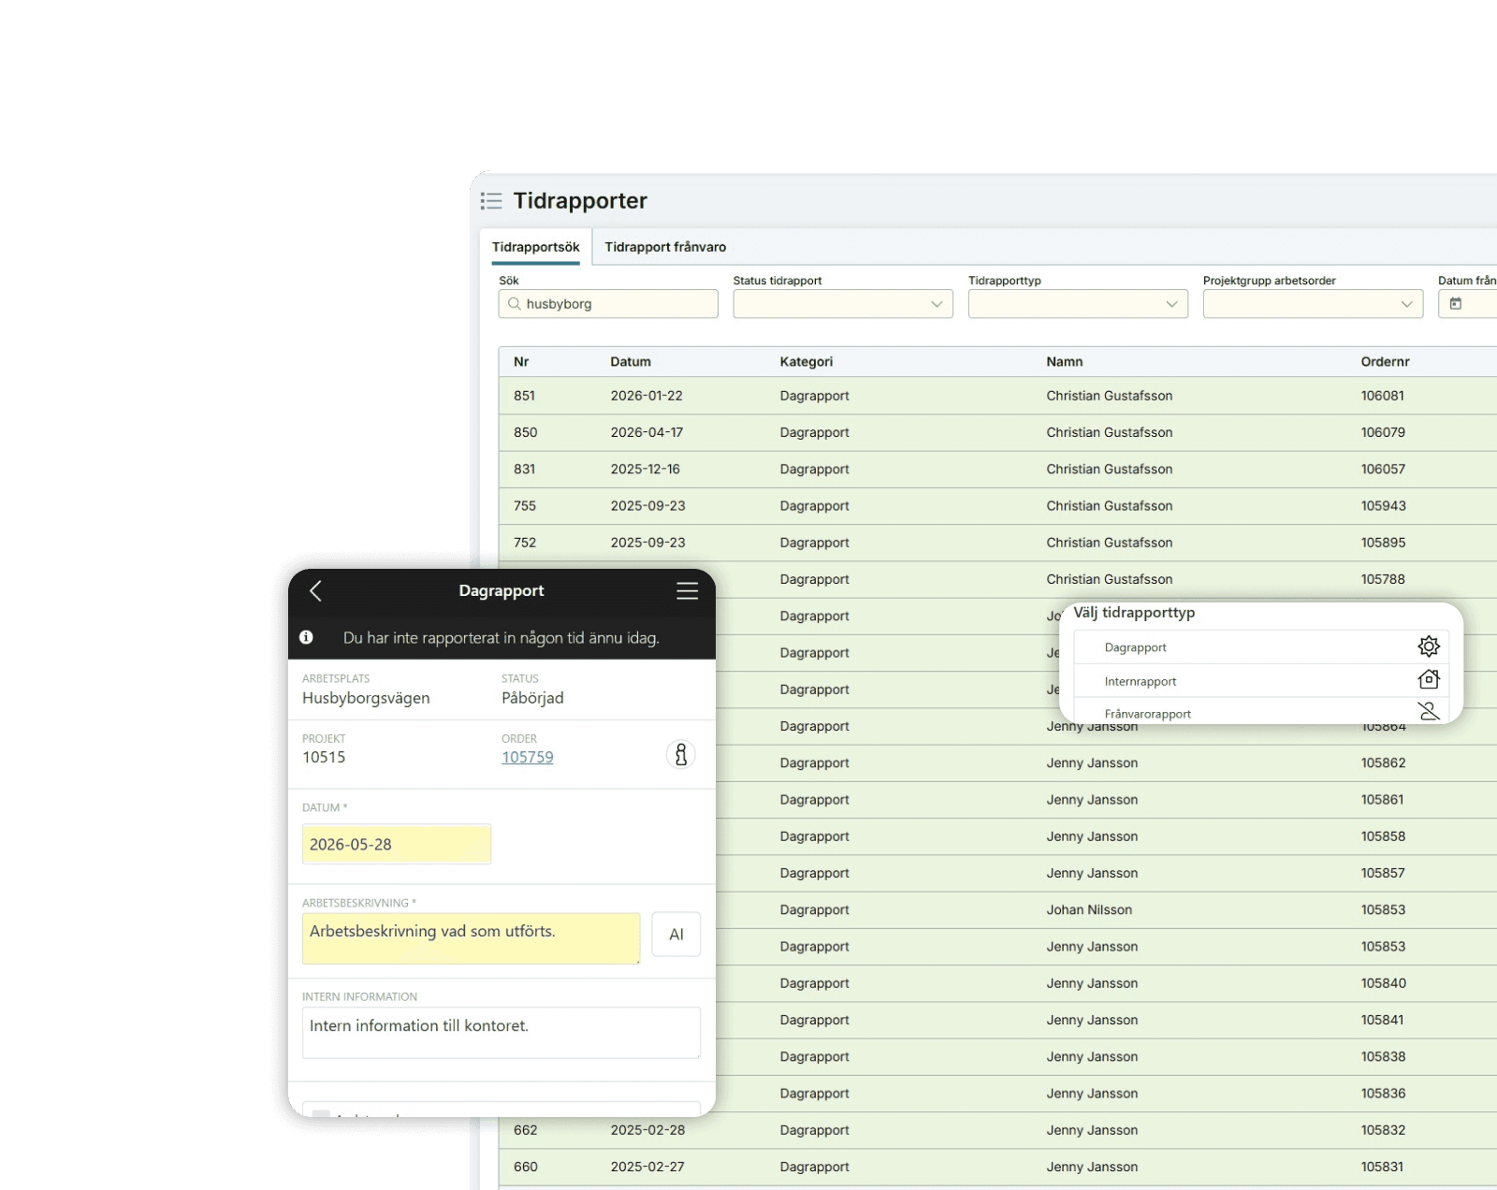The height and width of the screenshot is (1190, 1497).
Task: Sort by the Nr column header
Action: [x=521, y=362]
